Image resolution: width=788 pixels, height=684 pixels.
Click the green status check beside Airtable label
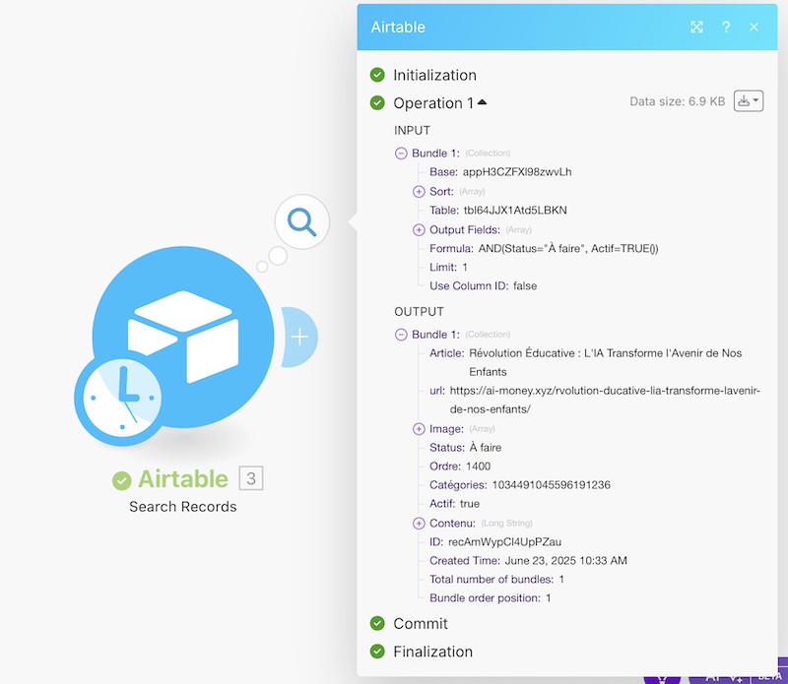(121, 480)
